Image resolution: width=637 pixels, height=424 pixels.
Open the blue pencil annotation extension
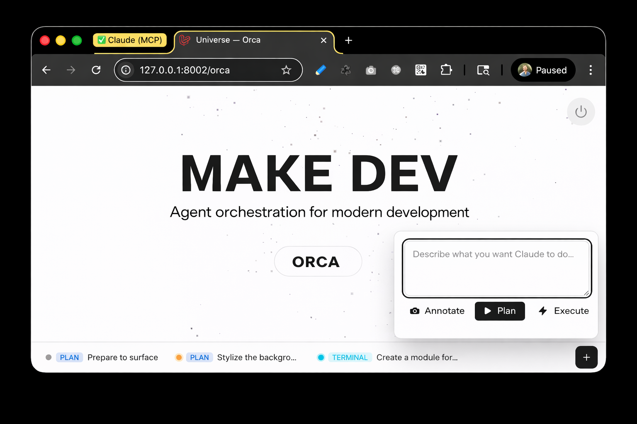321,70
